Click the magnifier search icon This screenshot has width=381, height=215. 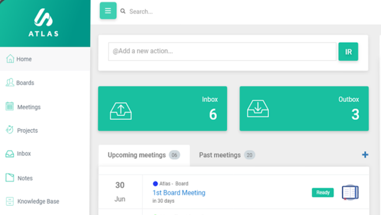pyautogui.click(x=123, y=11)
